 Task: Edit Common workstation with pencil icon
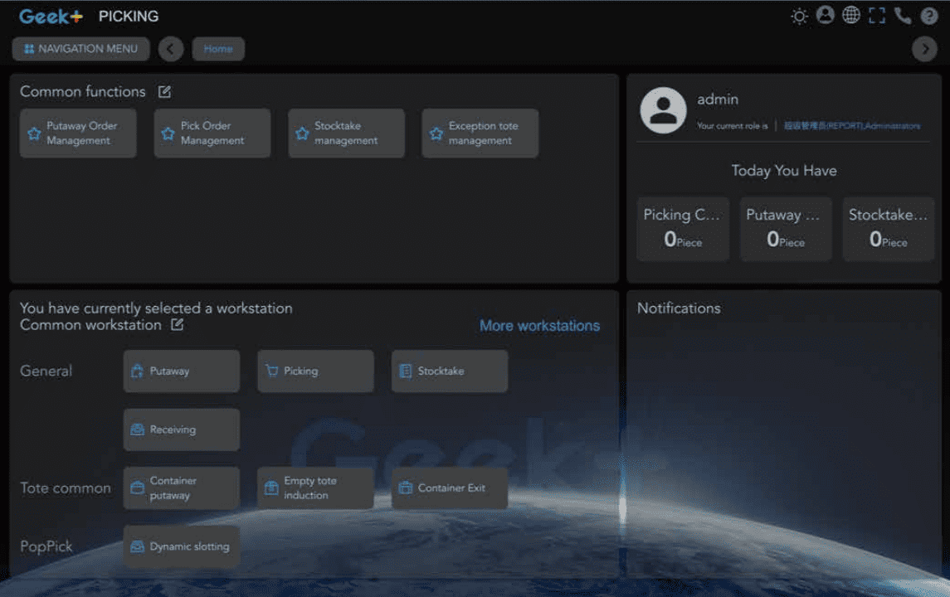click(178, 325)
